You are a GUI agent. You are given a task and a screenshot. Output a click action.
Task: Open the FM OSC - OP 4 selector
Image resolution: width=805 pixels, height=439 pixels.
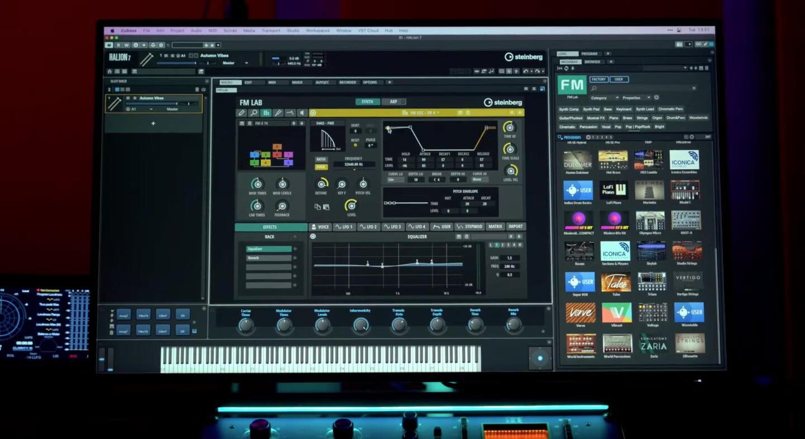420,113
